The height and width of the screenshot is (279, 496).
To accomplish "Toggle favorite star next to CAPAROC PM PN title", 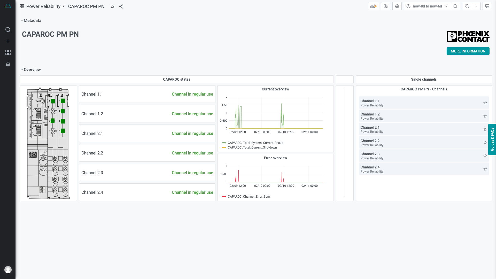I will (x=112, y=6).
